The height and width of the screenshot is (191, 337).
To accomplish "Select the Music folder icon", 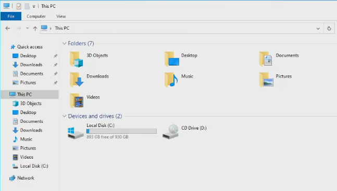I will [171, 80].
